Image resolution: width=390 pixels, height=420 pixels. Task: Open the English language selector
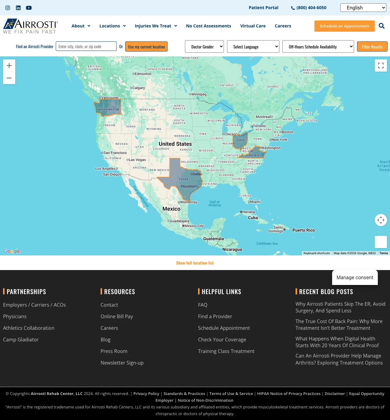363,8
